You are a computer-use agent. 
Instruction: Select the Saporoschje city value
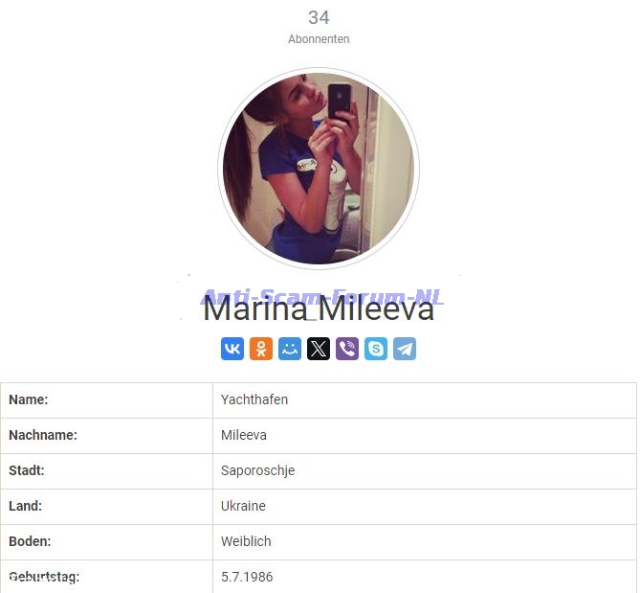[x=257, y=470]
